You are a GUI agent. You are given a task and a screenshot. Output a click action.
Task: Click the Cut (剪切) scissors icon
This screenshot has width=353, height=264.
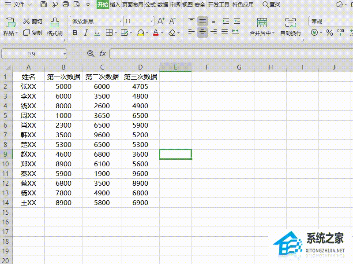(x=26, y=21)
